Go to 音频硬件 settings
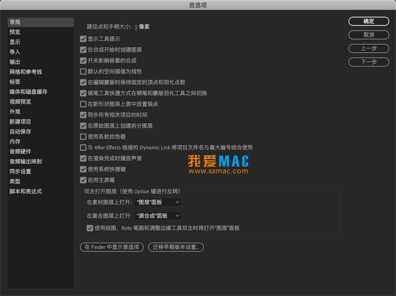Screen dimensions: 396x296 pos(20,152)
